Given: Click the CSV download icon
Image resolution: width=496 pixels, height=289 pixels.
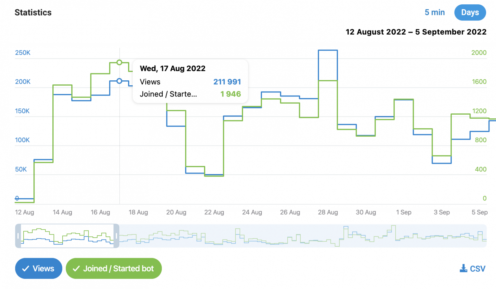Looking at the screenshot, I should [x=463, y=268].
